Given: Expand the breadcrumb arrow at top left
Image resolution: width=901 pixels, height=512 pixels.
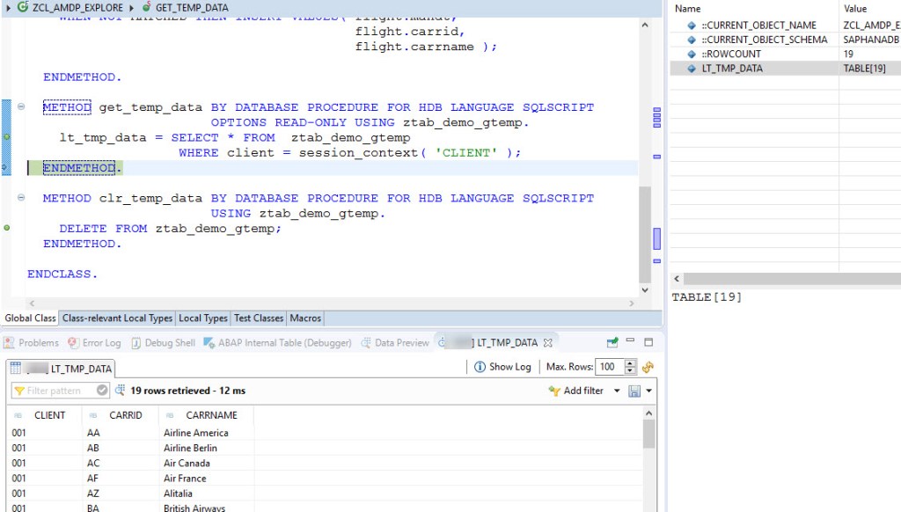Looking at the screenshot, I should pyautogui.click(x=6, y=8).
